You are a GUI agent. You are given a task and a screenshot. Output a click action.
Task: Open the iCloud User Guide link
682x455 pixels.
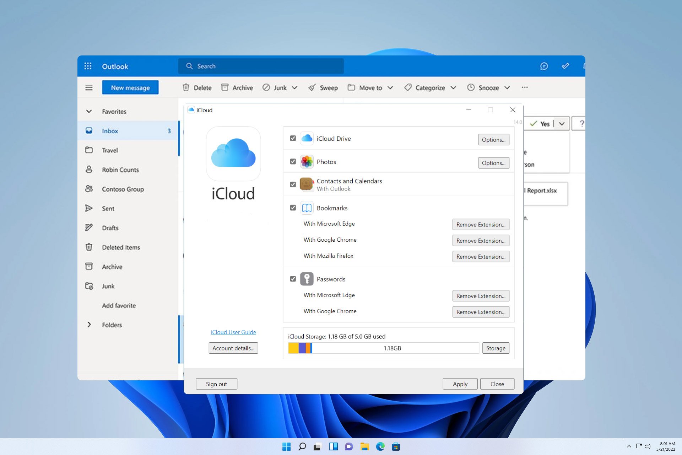click(233, 332)
